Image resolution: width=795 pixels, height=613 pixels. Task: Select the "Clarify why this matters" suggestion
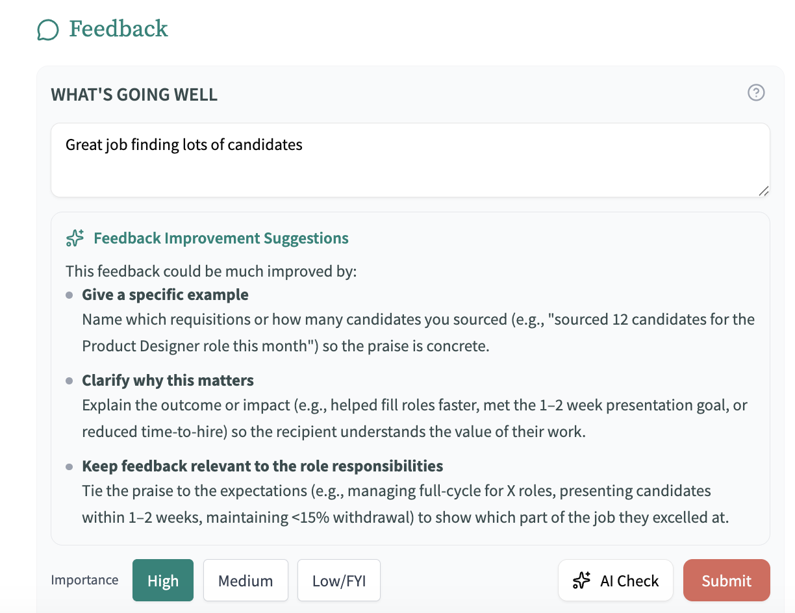168,380
